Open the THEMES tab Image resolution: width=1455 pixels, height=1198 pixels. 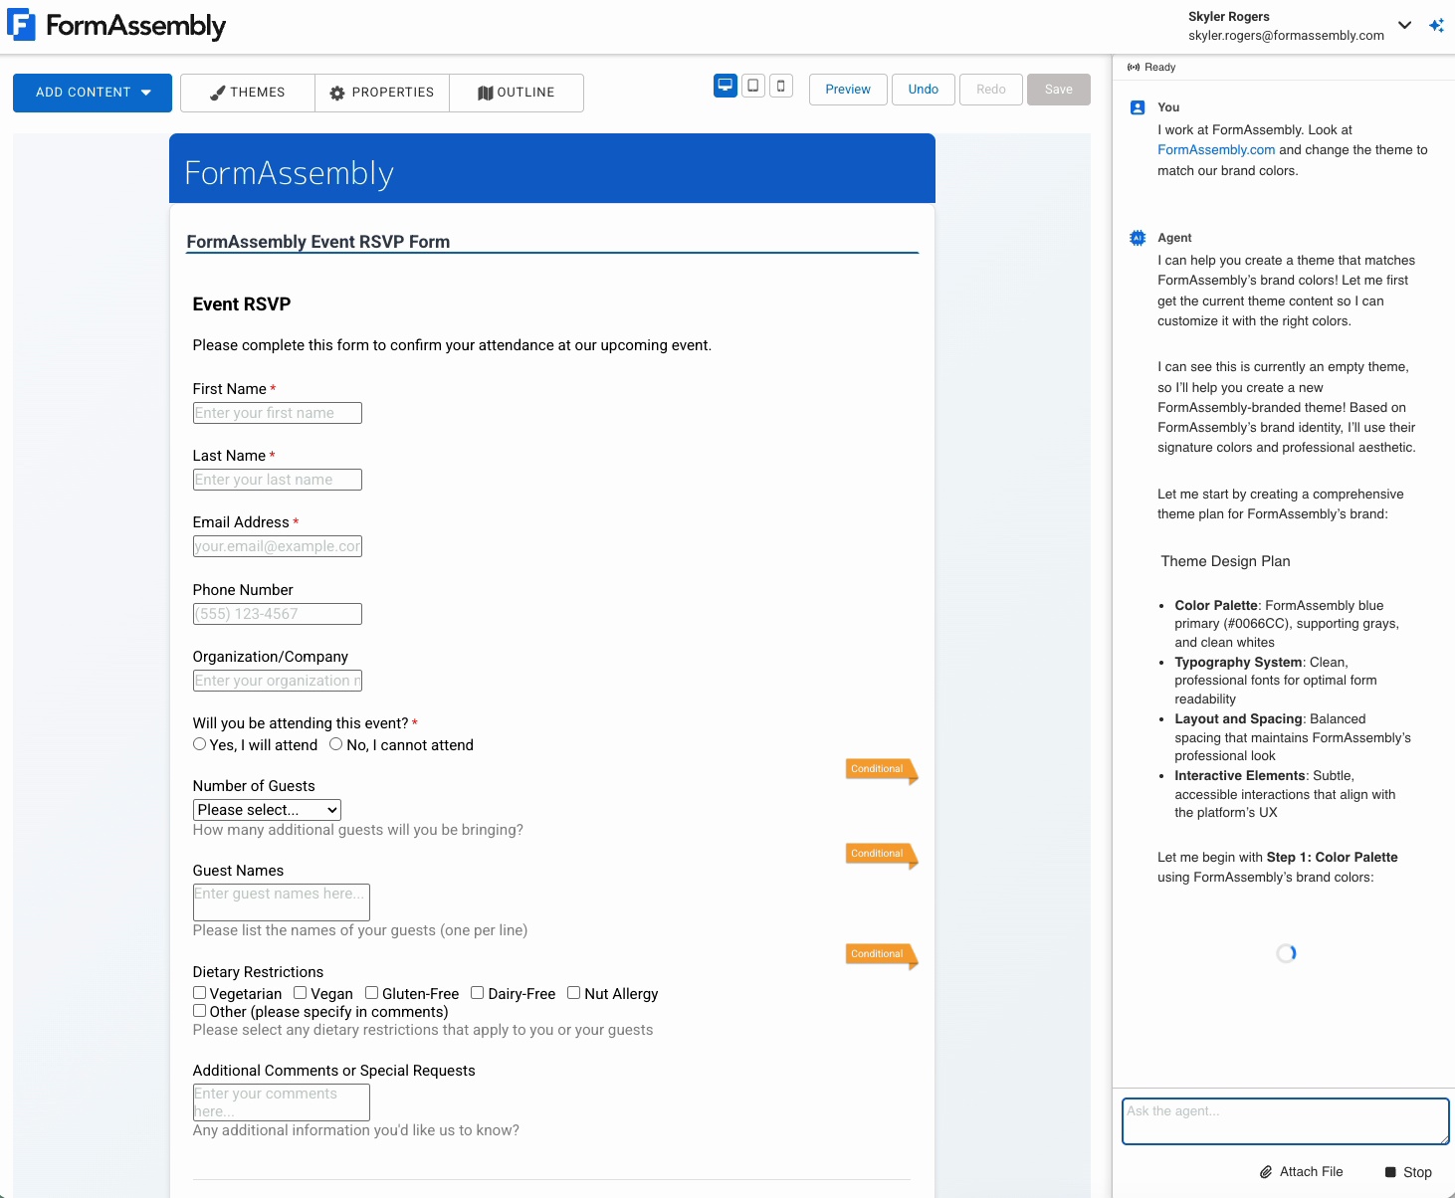coord(248,93)
